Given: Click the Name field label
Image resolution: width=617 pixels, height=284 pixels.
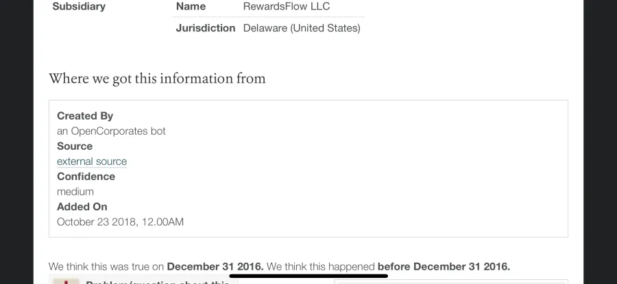Looking at the screenshot, I should 191,6.
